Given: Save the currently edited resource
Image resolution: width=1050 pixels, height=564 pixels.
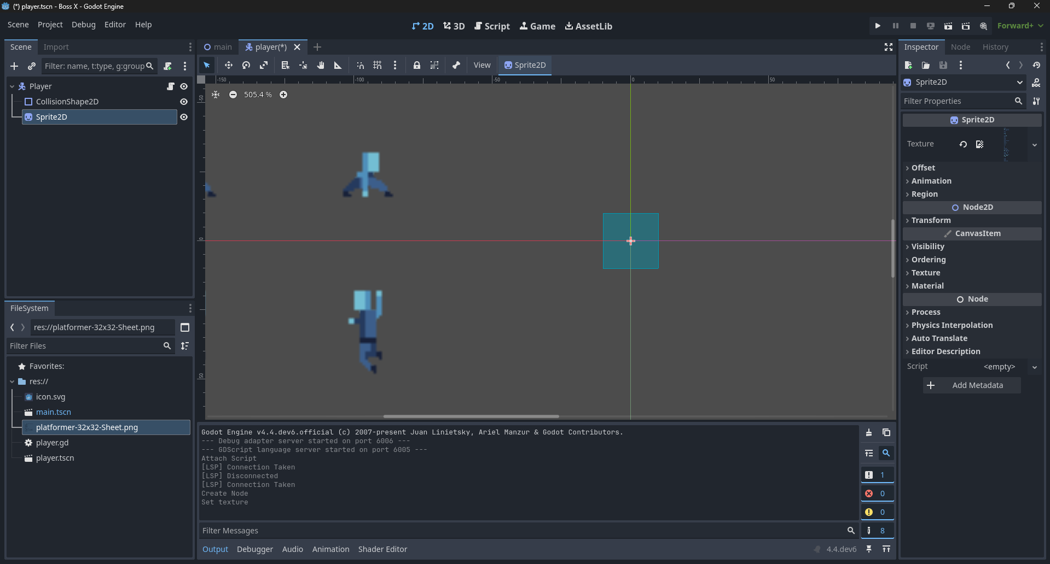Looking at the screenshot, I should pyautogui.click(x=943, y=65).
